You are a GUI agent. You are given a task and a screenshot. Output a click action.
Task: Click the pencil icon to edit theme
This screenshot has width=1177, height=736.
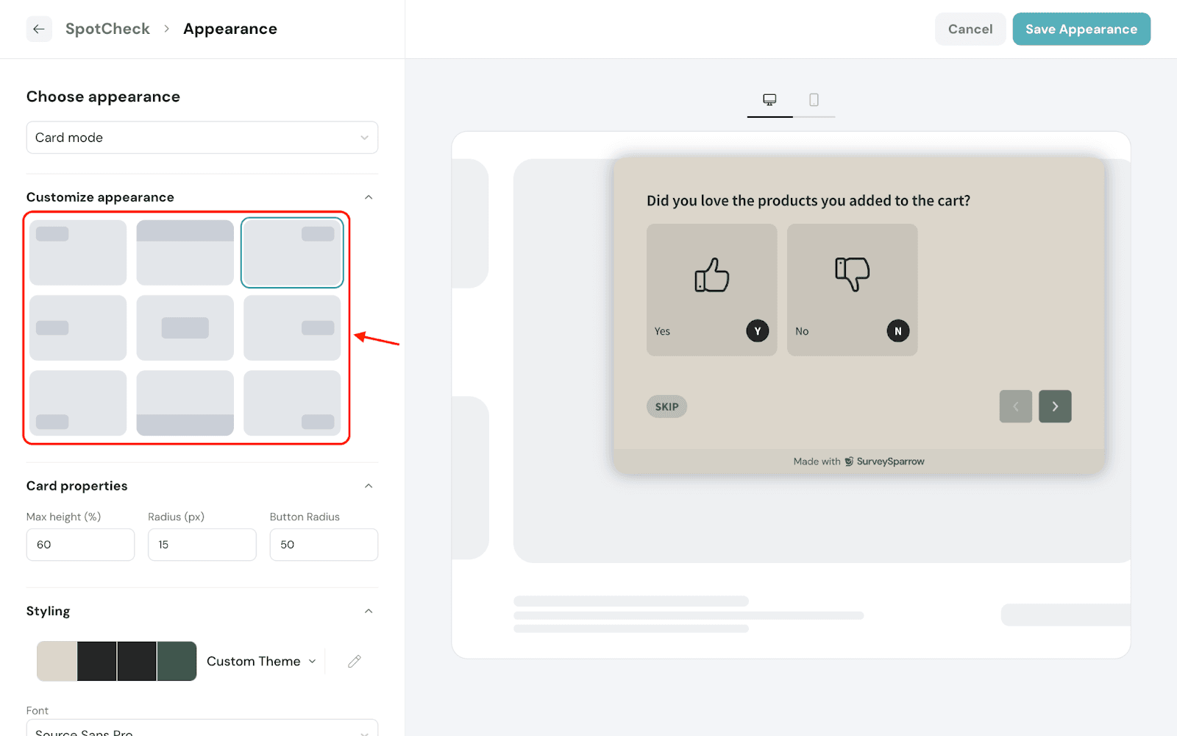pyautogui.click(x=354, y=661)
